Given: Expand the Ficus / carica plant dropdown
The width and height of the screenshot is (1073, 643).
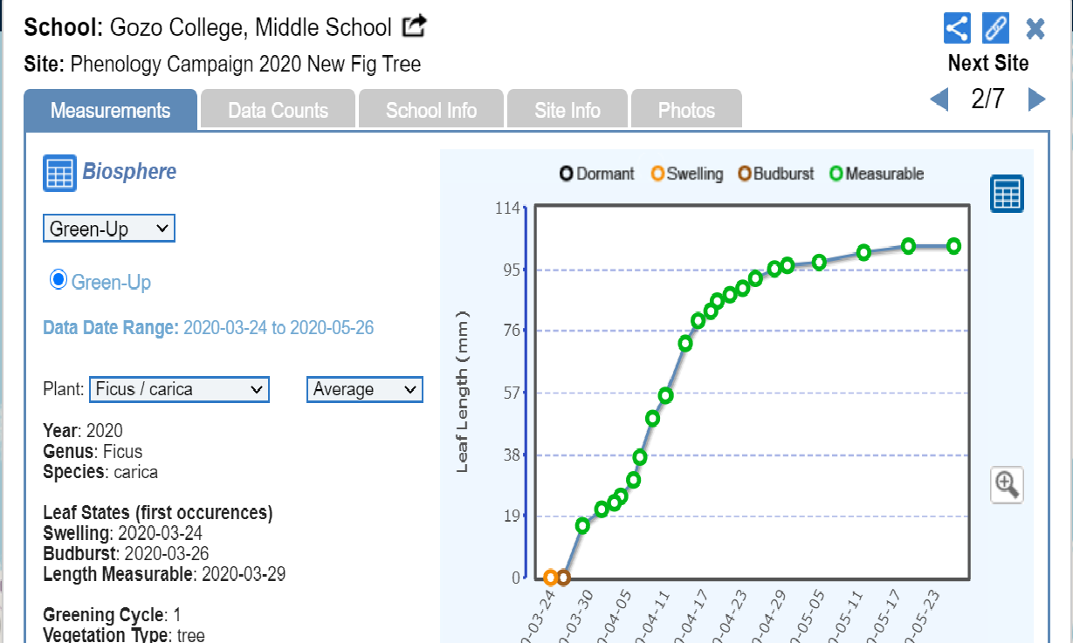Looking at the screenshot, I should click(x=179, y=389).
